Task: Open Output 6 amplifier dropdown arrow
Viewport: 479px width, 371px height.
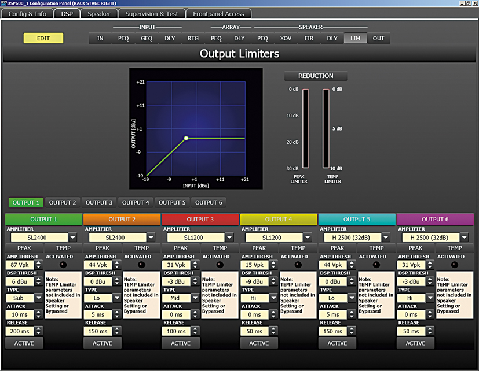Action: click(x=465, y=237)
